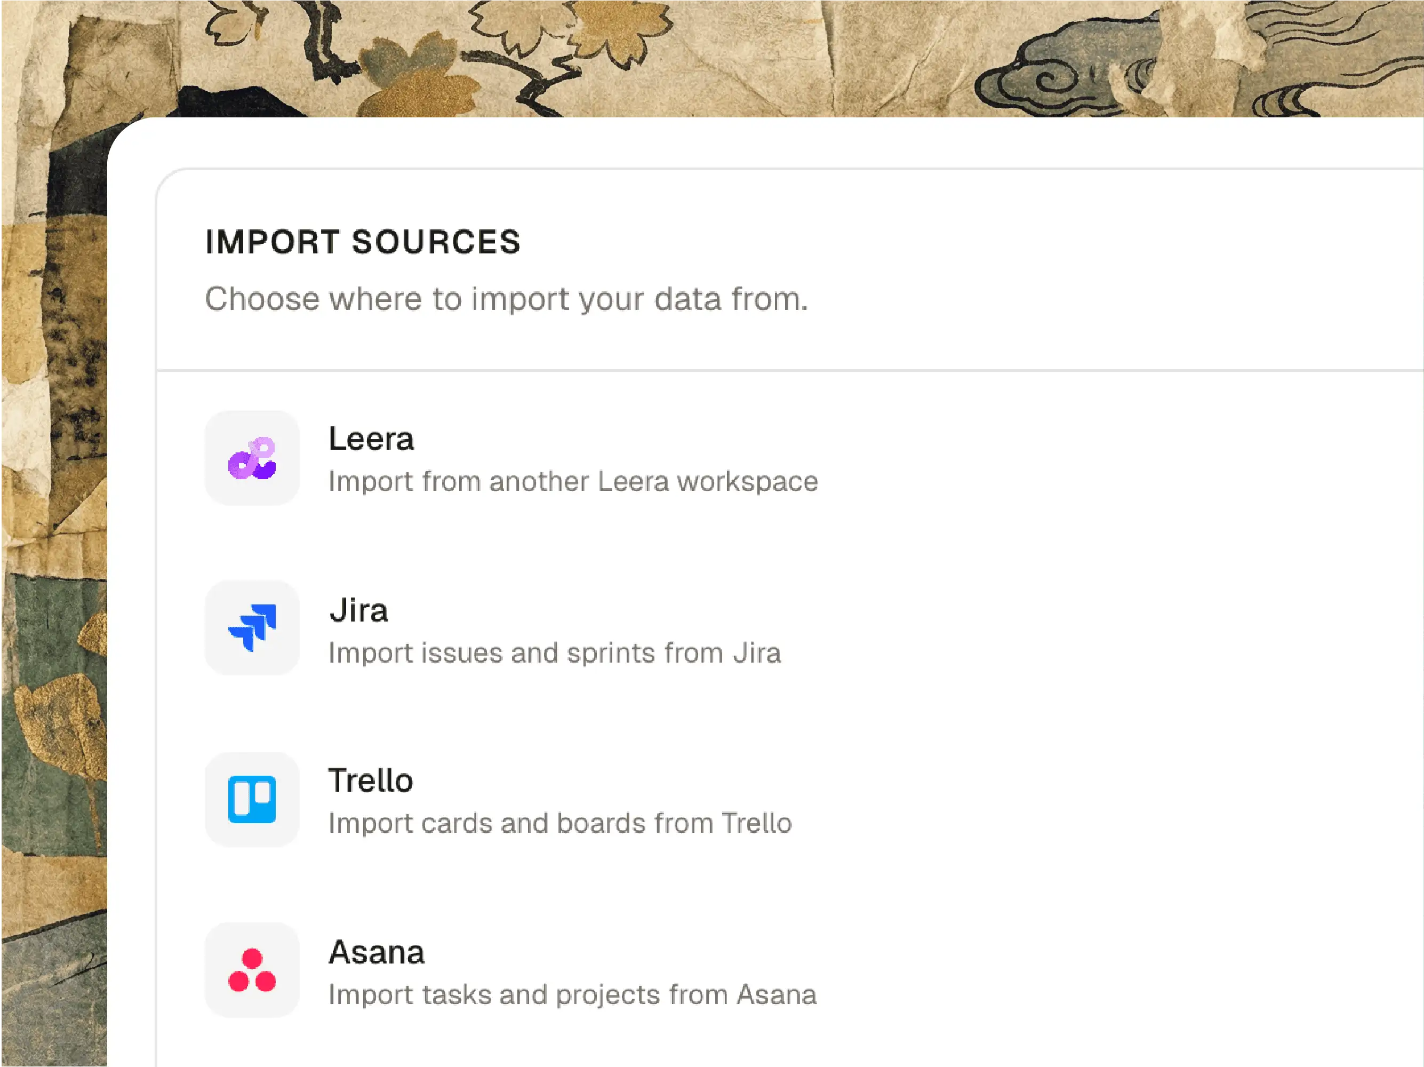Click the Leera option title text
Image resolution: width=1424 pixels, height=1067 pixels.
click(x=371, y=439)
